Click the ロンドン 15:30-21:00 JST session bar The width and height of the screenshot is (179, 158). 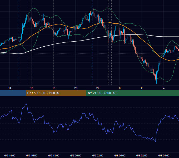56,93
